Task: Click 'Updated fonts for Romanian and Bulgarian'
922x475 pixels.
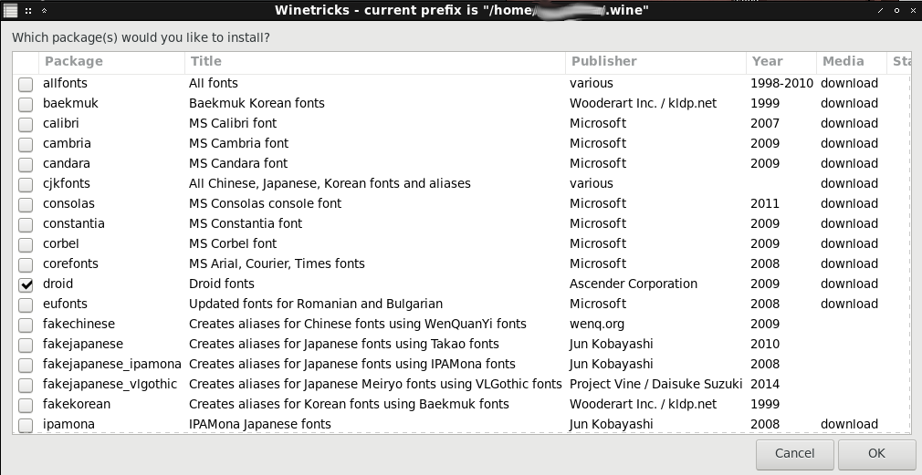Action: [316, 305]
